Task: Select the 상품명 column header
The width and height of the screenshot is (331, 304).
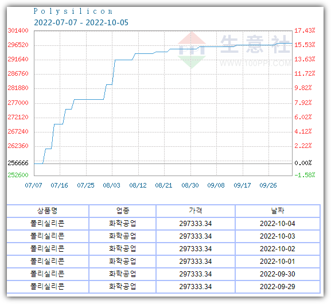Action: pyautogui.click(x=48, y=211)
